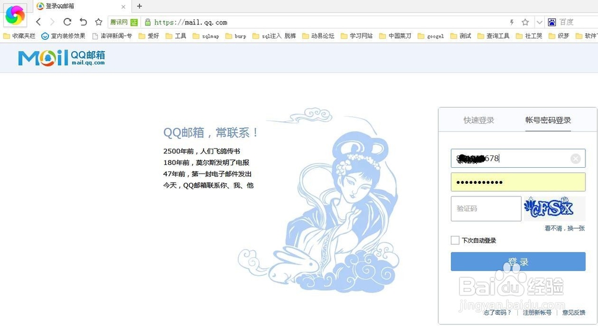Viewport: 598px width, 326px height.
Task: Click into the 百度 search box
Action: click(x=578, y=22)
